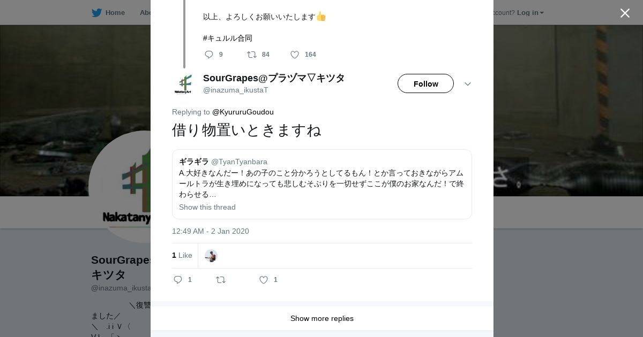Screen dimensions: 643x337
Task: Expand Show more replies
Action: click(x=322, y=318)
